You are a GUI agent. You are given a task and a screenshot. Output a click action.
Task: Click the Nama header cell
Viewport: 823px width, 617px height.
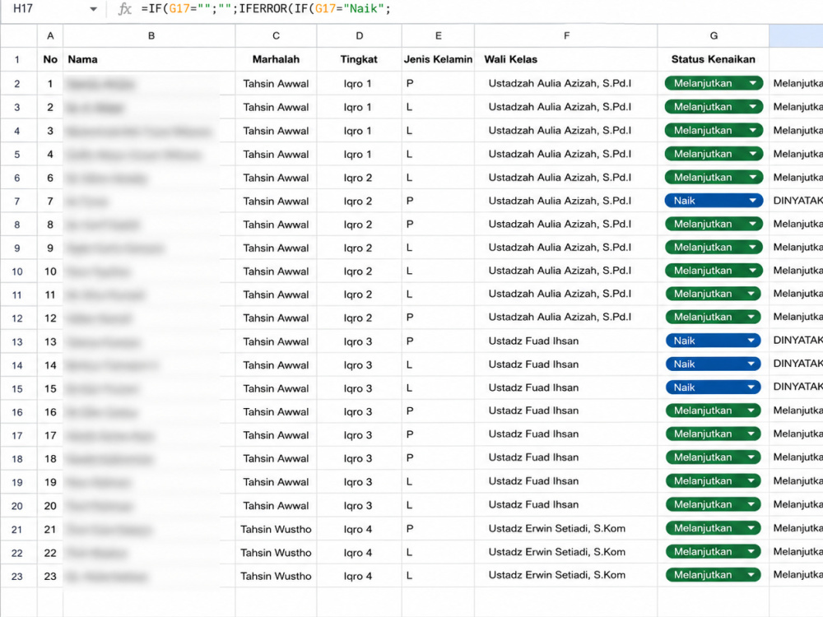coord(150,59)
